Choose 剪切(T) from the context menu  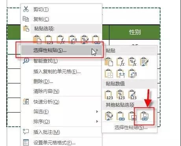[x=61, y=9]
